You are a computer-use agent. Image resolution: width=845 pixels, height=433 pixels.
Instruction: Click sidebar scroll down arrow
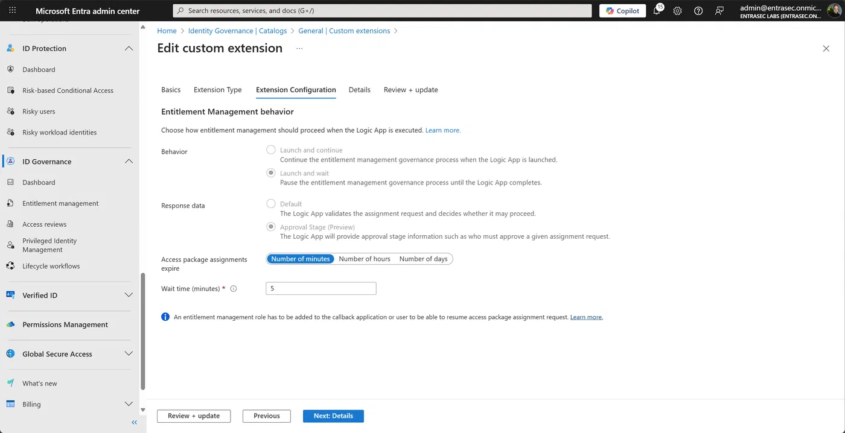tap(142, 410)
